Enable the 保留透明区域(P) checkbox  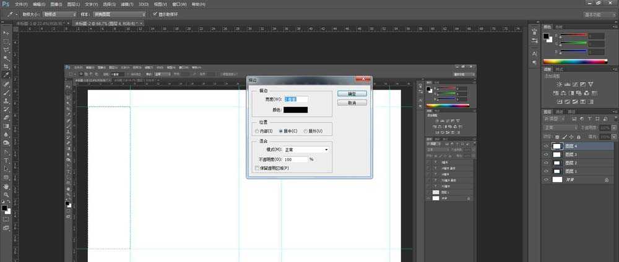click(258, 167)
